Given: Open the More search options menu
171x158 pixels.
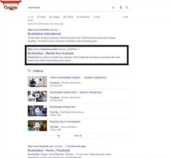Looking at the screenshot, I should pos(97,17).
